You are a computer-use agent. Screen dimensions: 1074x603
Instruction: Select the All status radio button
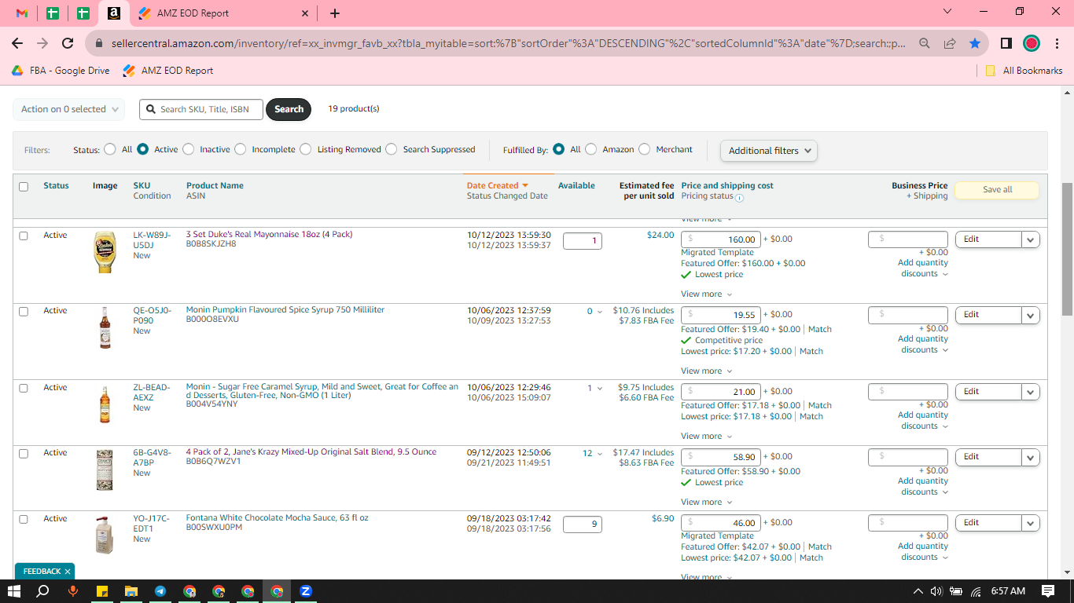[109, 149]
